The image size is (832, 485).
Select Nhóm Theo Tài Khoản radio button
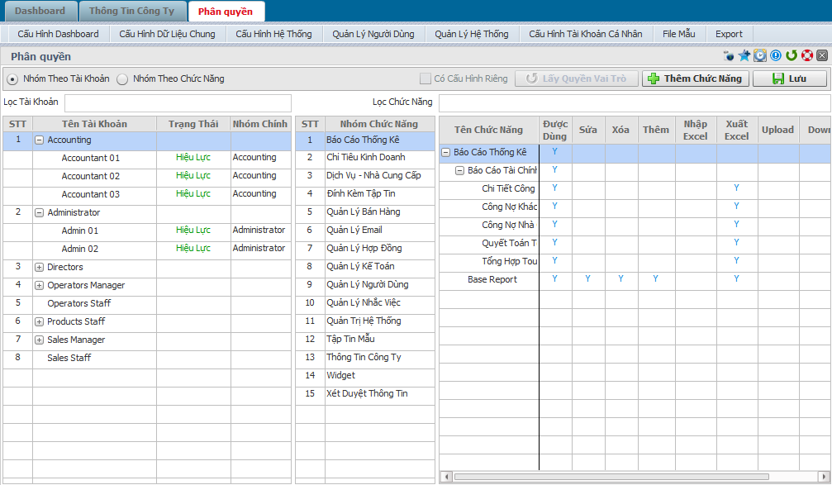12,79
